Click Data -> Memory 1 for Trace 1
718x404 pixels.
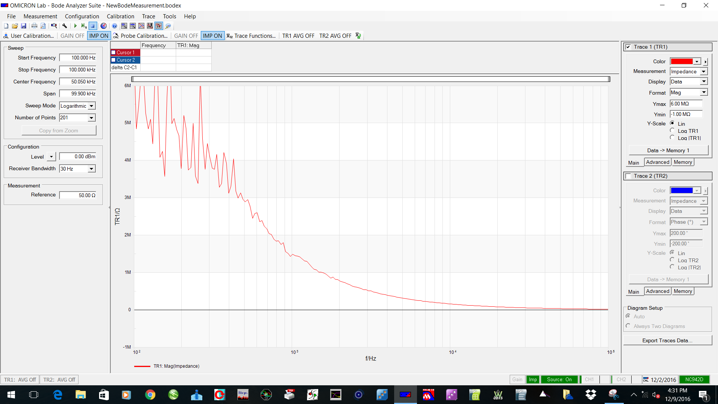(668, 150)
